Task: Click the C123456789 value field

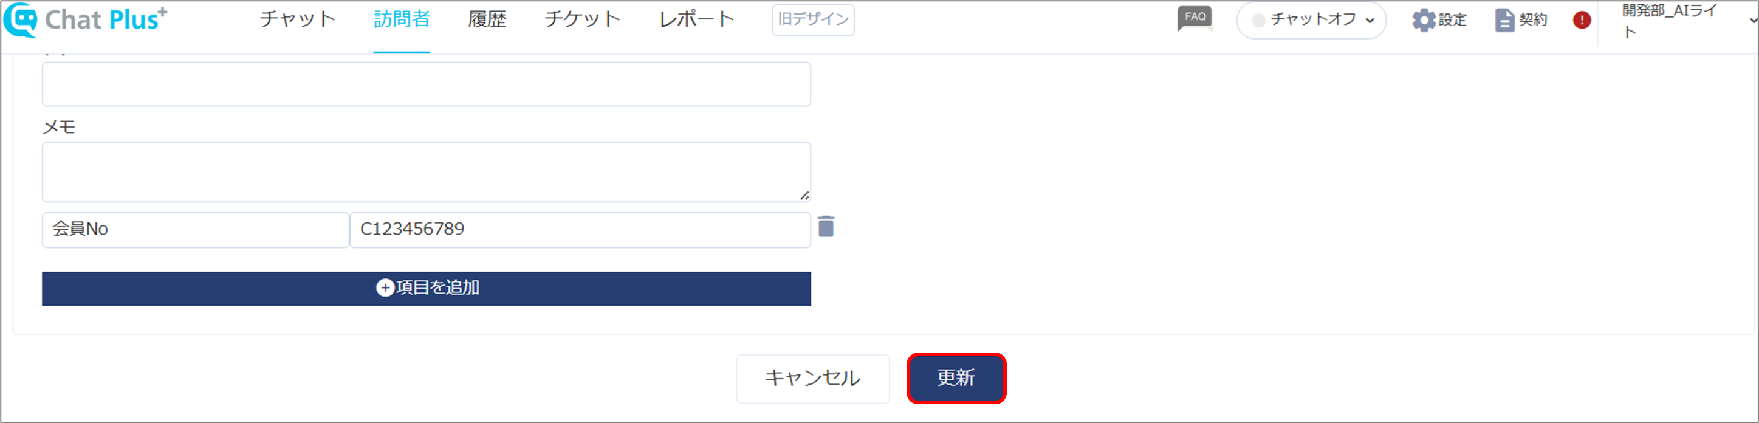Action: coord(580,230)
